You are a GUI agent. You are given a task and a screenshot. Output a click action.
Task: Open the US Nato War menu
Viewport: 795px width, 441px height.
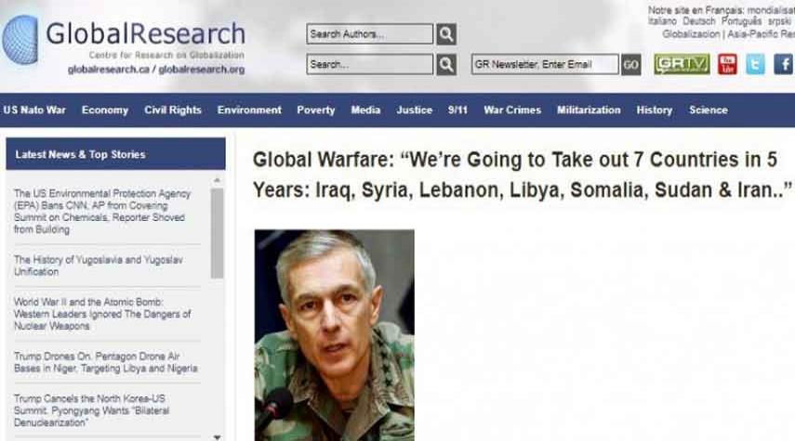point(34,110)
